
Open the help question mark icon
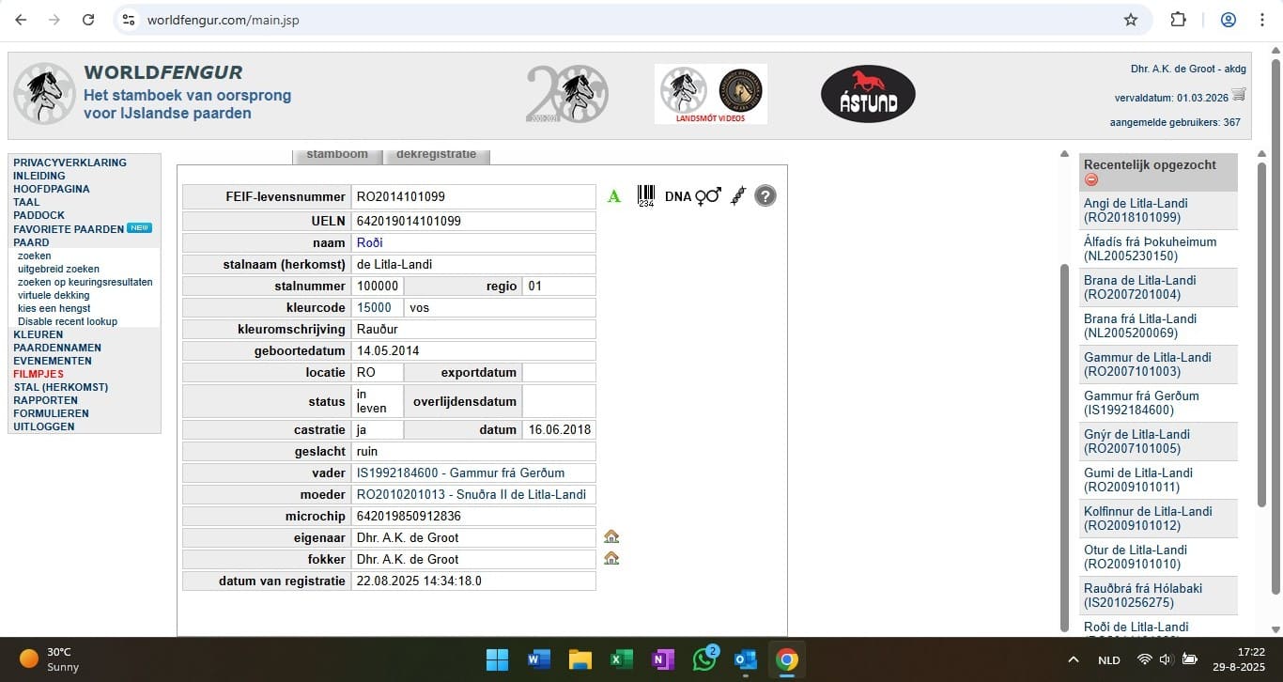[765, 196]
